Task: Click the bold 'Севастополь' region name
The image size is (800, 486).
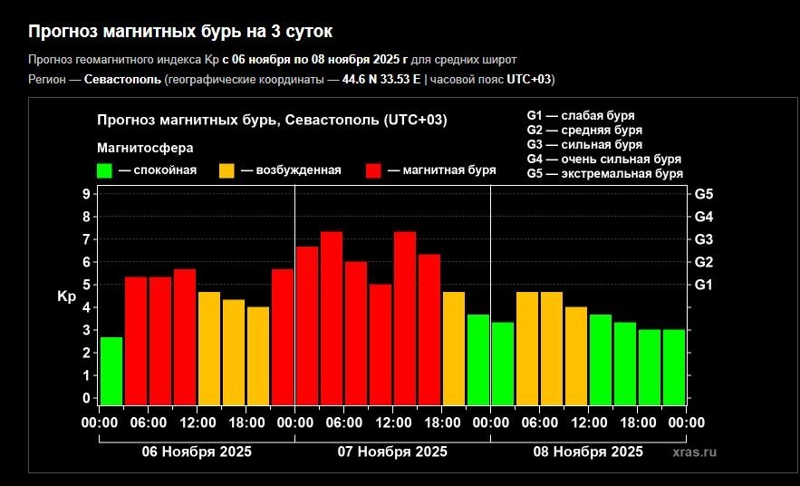Action: tap(121, 80)
